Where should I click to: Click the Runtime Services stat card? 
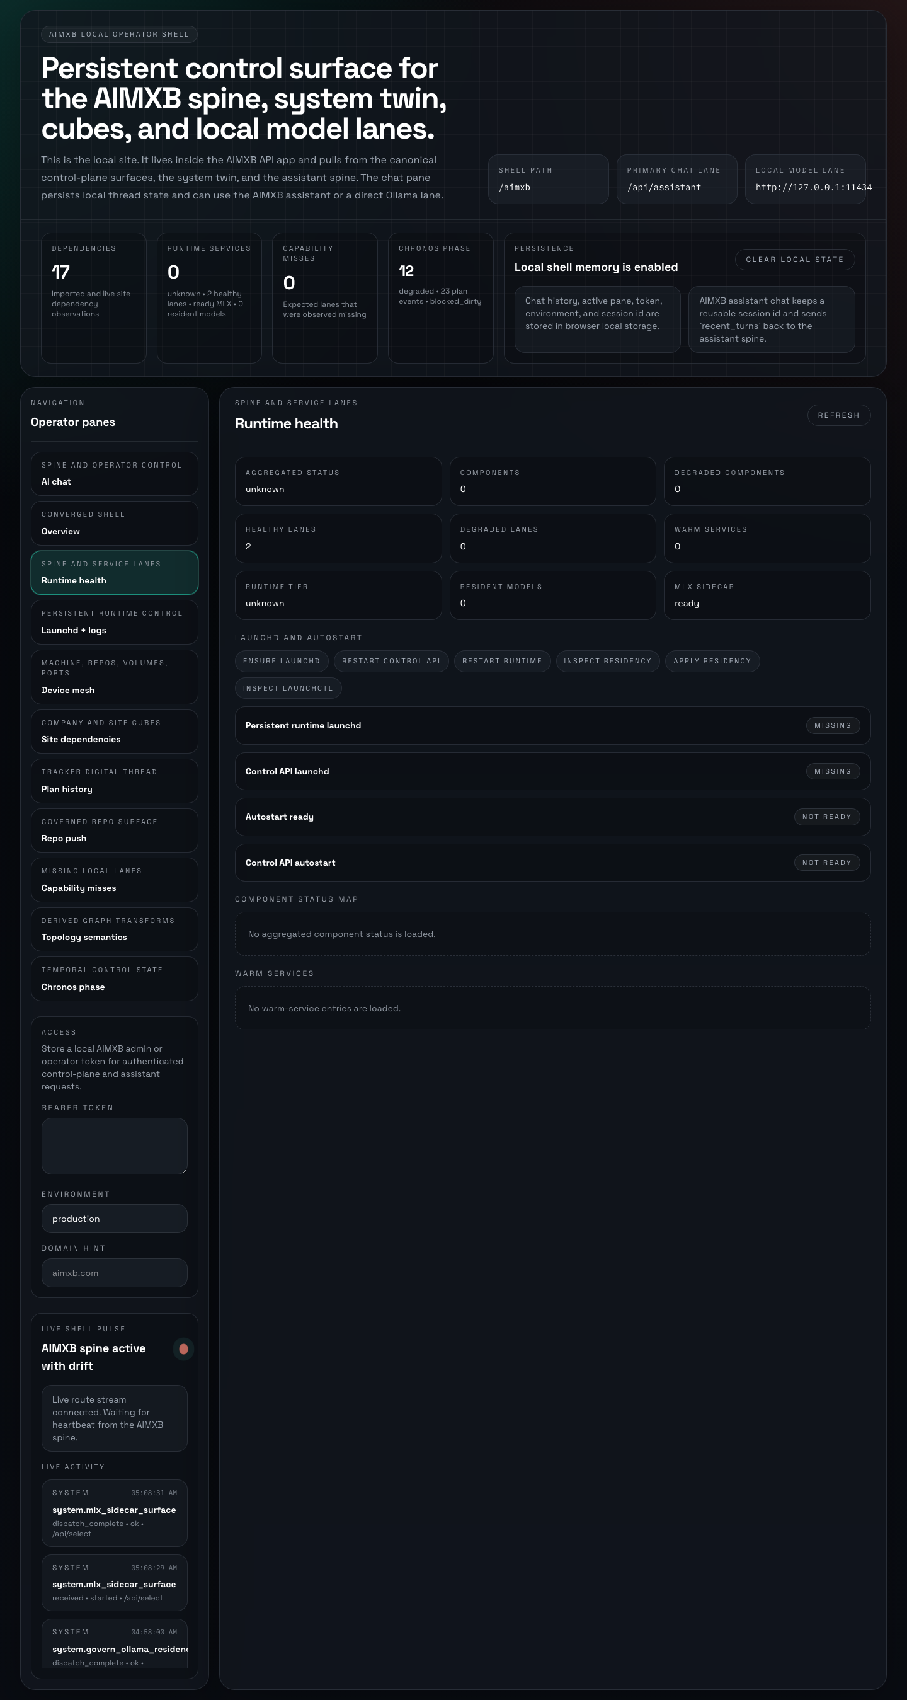click(209, 297)
